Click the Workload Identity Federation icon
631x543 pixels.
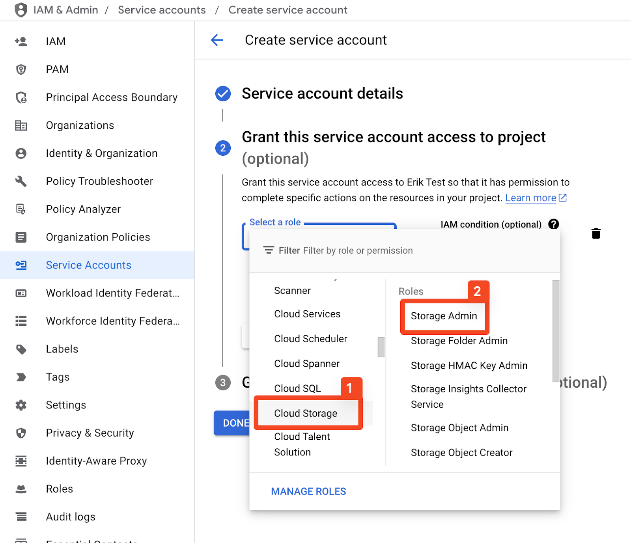click(x=21, y=293)
